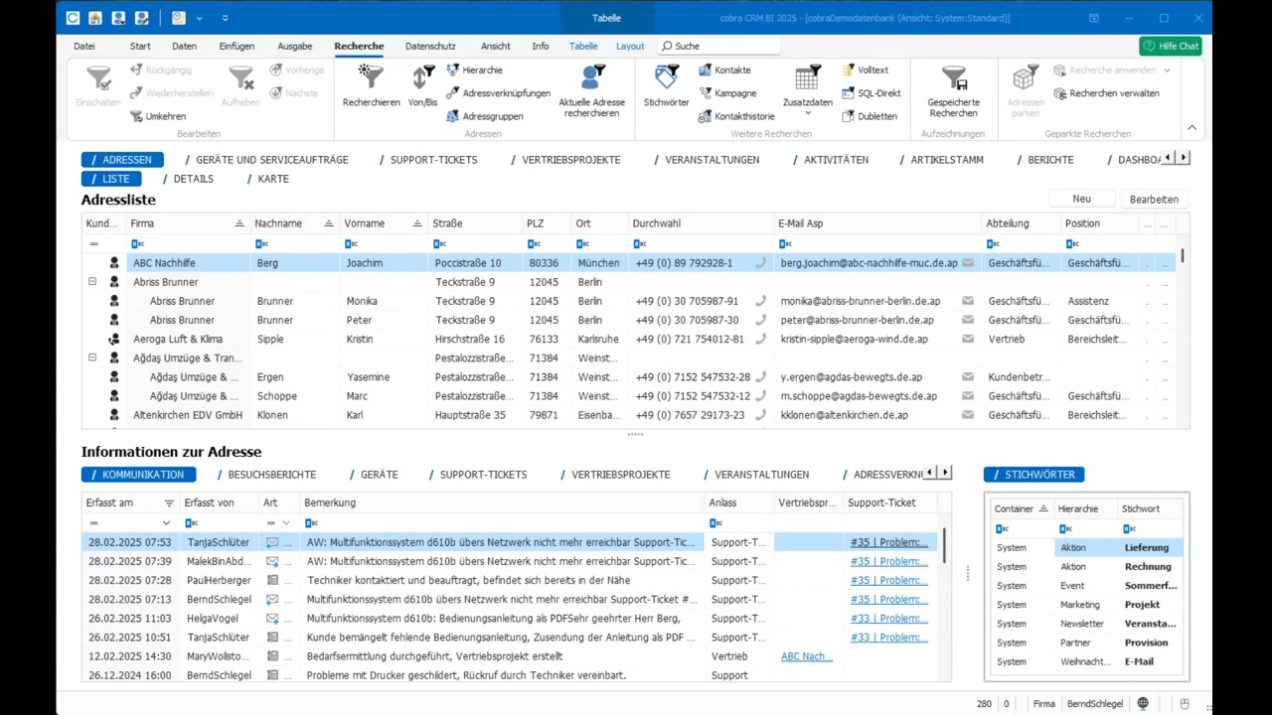Select the Aeroga Luft & Klima row
This screenshot has height=715, width=1272.
point(628,339)
